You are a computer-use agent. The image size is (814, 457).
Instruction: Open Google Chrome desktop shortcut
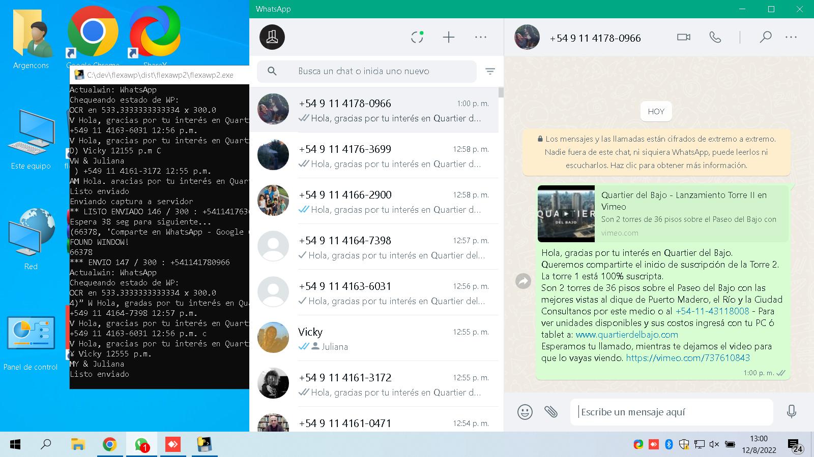pos(93,37)
